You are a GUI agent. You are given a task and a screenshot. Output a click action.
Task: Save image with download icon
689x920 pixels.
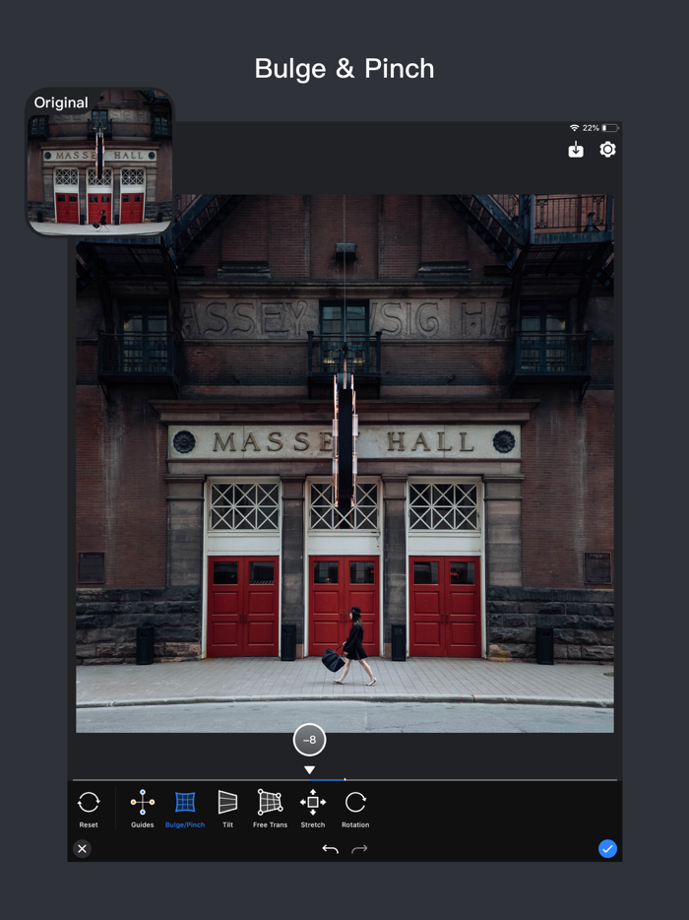[x=576, y=150]
